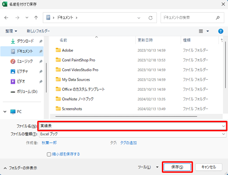Click date 2023/12/18 13:53 cell
The image size is (228, 175).
coord(151,60)
